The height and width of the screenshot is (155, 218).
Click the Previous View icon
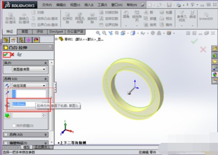point(111,33)
